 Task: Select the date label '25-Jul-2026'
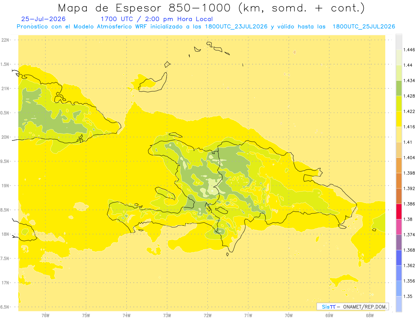(x=43, y=19)
